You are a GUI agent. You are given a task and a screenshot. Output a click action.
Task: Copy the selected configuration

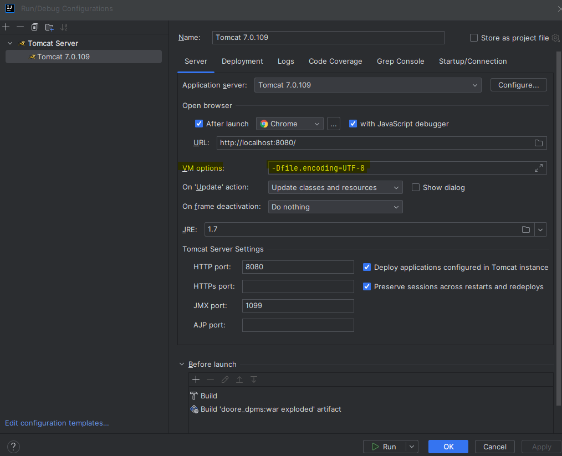pyautogui.click(x=35, y=27)
